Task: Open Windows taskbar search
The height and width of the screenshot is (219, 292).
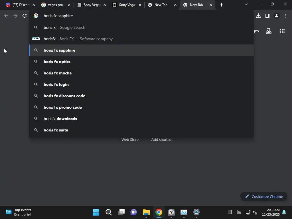Action: [x=109, y=212]
